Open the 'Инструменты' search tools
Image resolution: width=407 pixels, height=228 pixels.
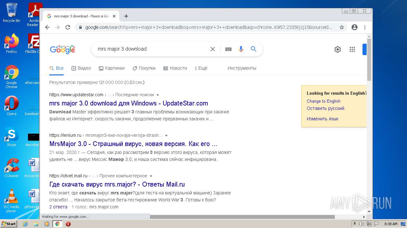tap(242, 68)
